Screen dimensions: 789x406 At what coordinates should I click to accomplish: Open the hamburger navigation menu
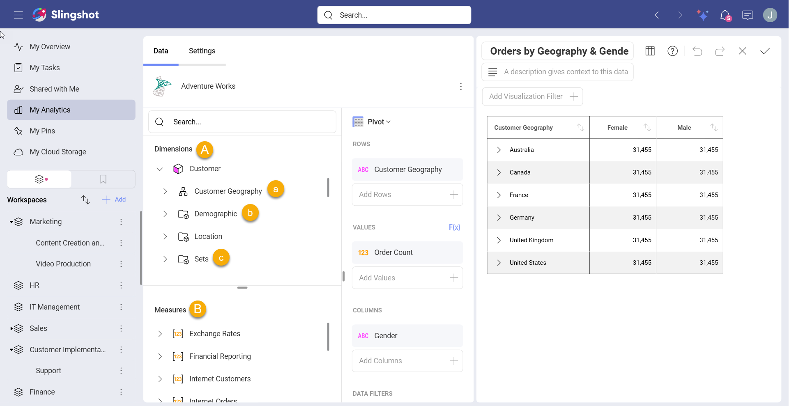pyautogui.click(x=18, y=15)
